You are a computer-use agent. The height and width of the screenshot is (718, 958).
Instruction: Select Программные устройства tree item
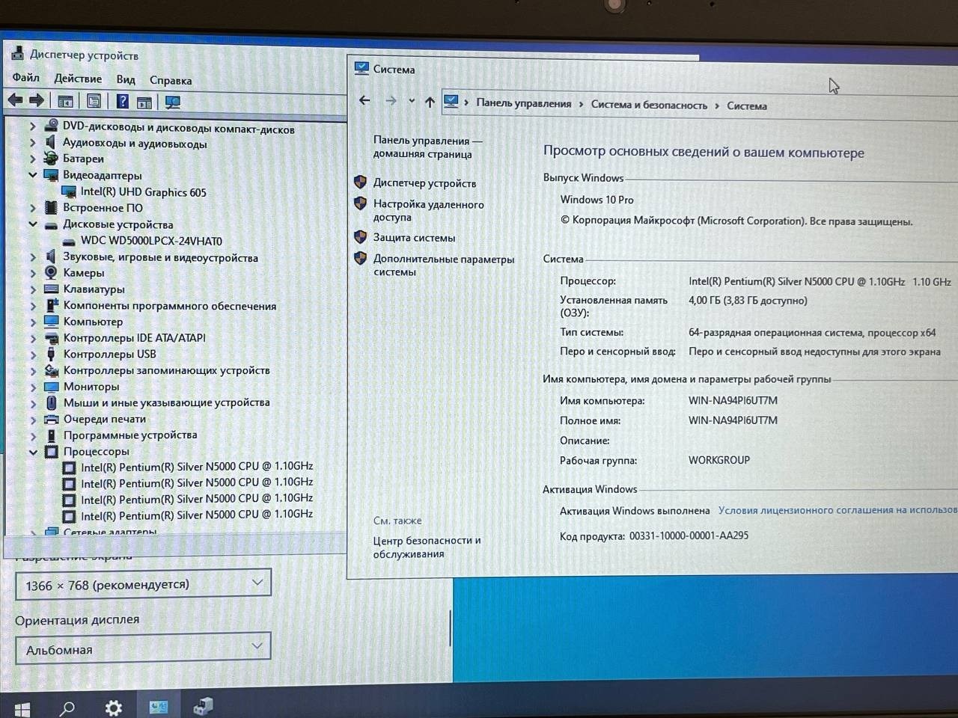click(x=130, y=435)
